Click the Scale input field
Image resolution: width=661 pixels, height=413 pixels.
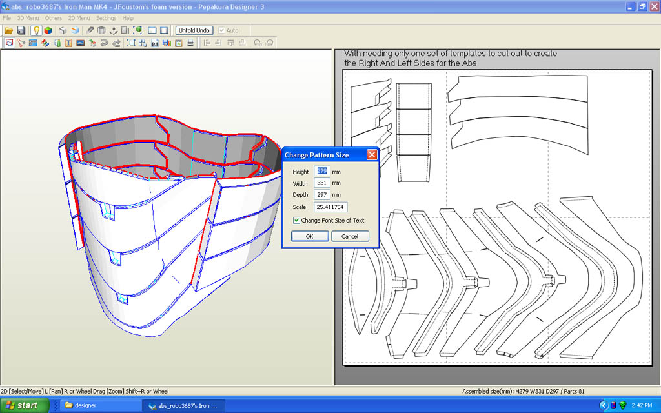pyautogui.click(x=330, y=207)
